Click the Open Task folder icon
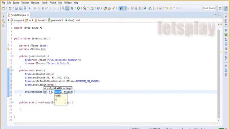Screen dimensions: 230x129 [109, 8]
